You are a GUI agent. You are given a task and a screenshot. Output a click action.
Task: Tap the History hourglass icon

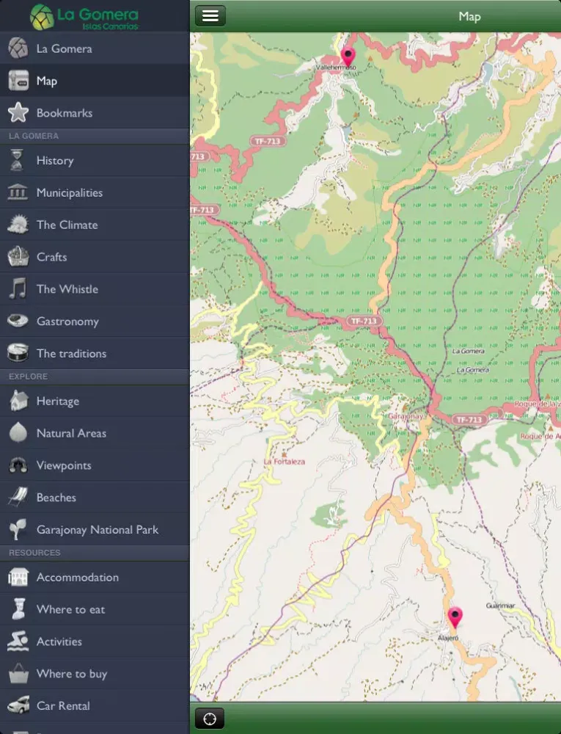17,160
